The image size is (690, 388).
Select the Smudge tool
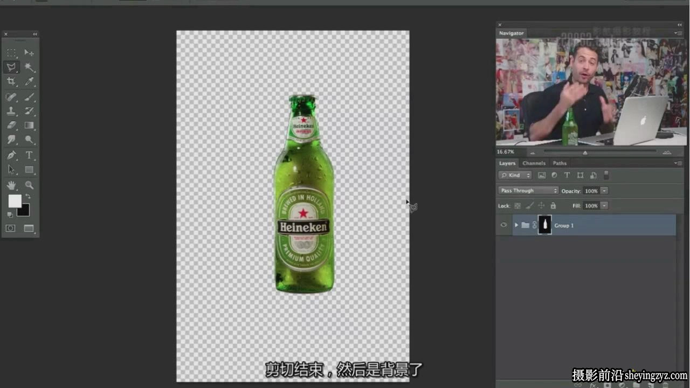[11, 140]
